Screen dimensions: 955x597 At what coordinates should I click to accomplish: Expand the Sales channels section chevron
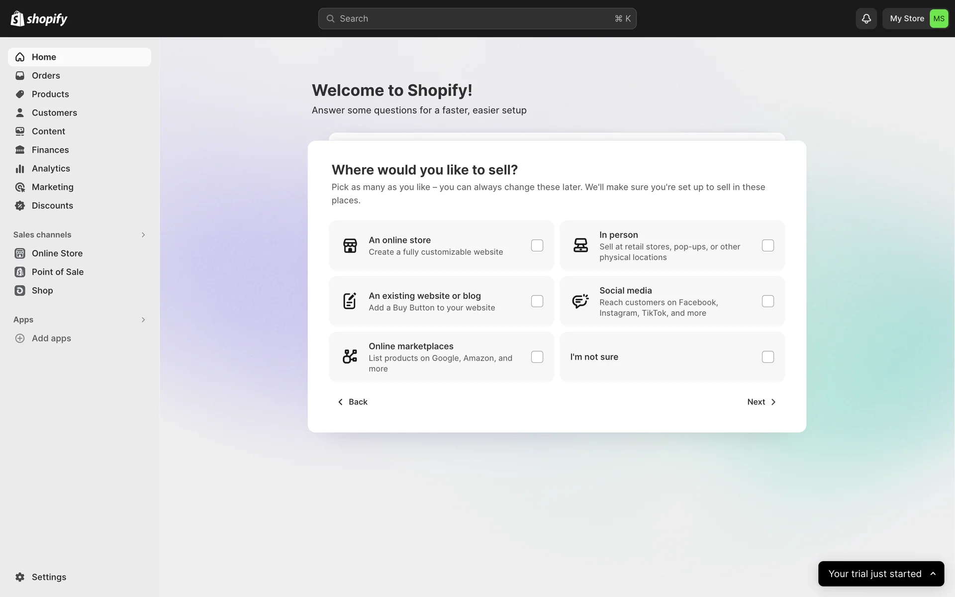coord(143,235)
